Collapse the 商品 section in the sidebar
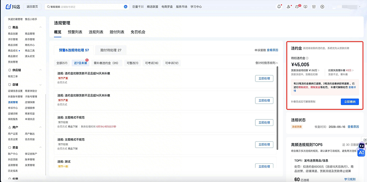Screen dimensions: 367x182 tap(41, 27)
